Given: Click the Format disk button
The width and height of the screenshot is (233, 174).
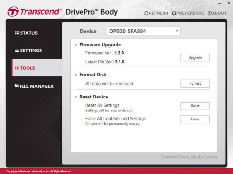Looking at the screenshot, I should 195,83.
